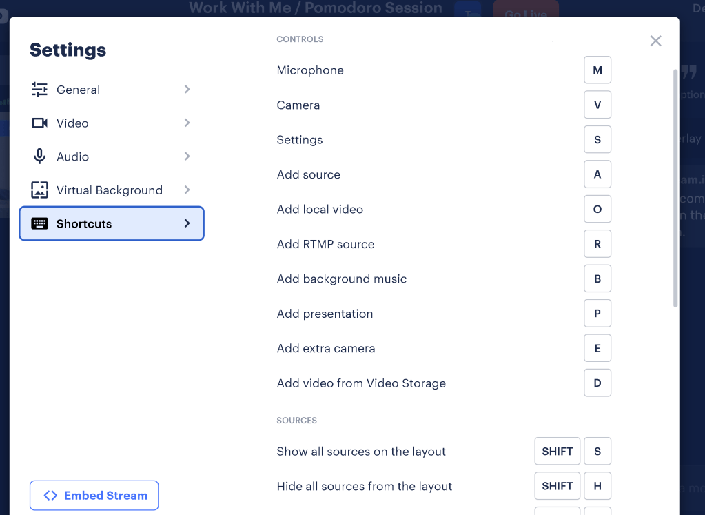
Task: Click the Shortcuts keyboard icon
Action: [39, 223]
